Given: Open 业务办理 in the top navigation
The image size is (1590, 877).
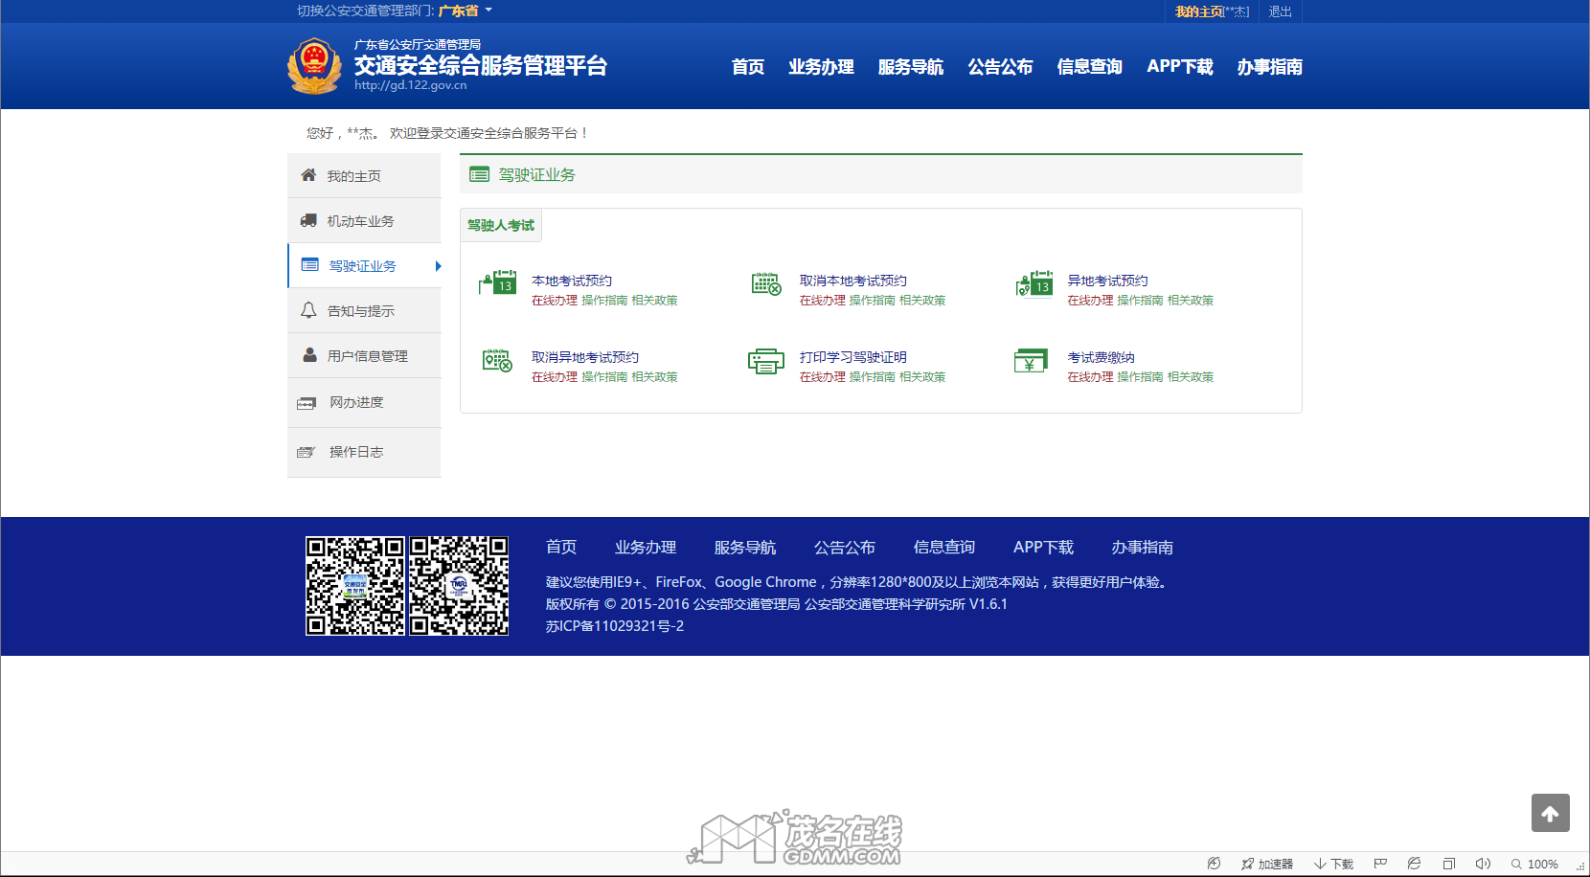Looking at the screenshot, I should pos(821,66).
